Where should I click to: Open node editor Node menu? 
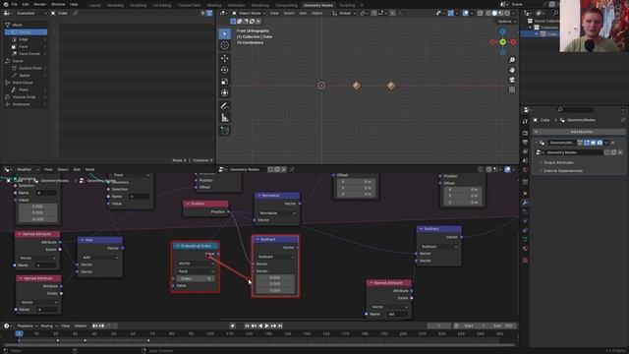point(89,169)
